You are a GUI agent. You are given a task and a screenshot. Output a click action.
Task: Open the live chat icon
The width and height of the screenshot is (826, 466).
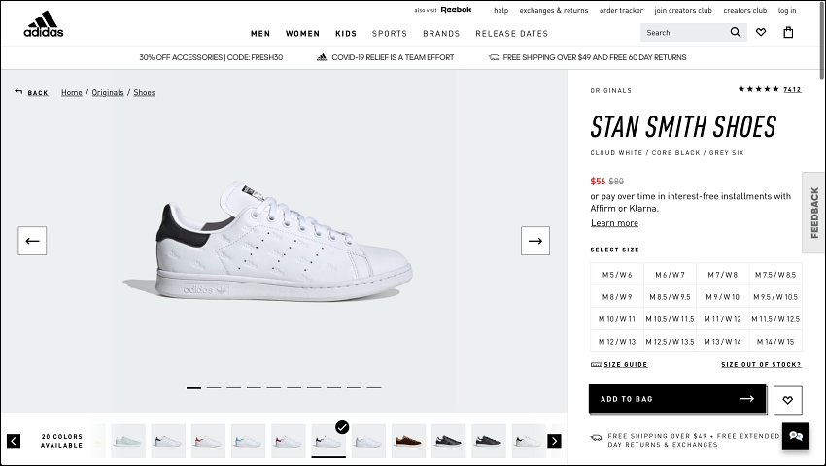tap(796, 437)
